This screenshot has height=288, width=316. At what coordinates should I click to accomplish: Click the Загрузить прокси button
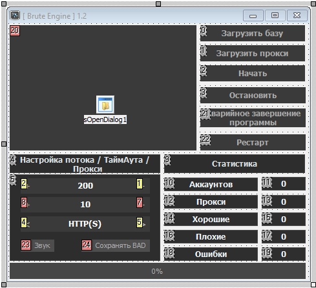253,54
